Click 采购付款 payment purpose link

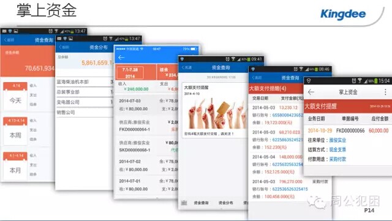tap(337, 159)
